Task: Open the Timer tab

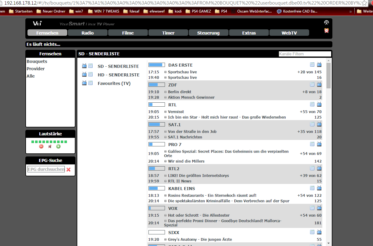Action: [x=168, y=33]
